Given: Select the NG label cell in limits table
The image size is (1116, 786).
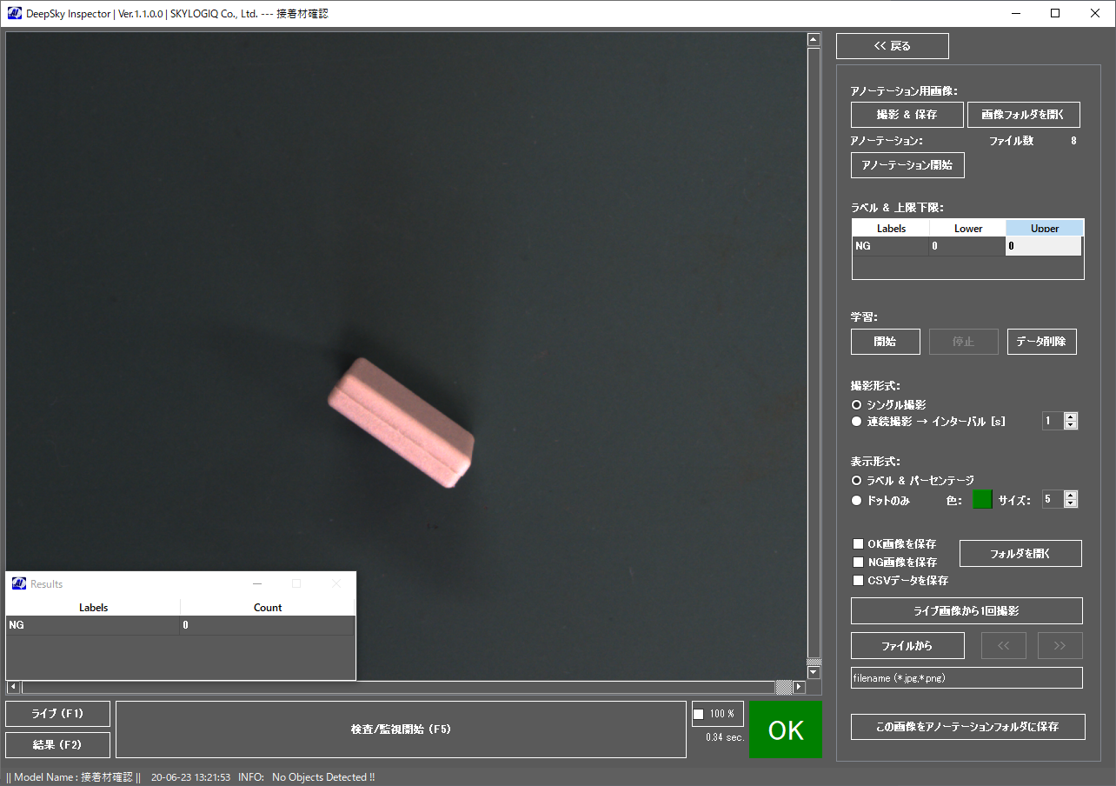Looking at the screenshot, I should point(891,246).
